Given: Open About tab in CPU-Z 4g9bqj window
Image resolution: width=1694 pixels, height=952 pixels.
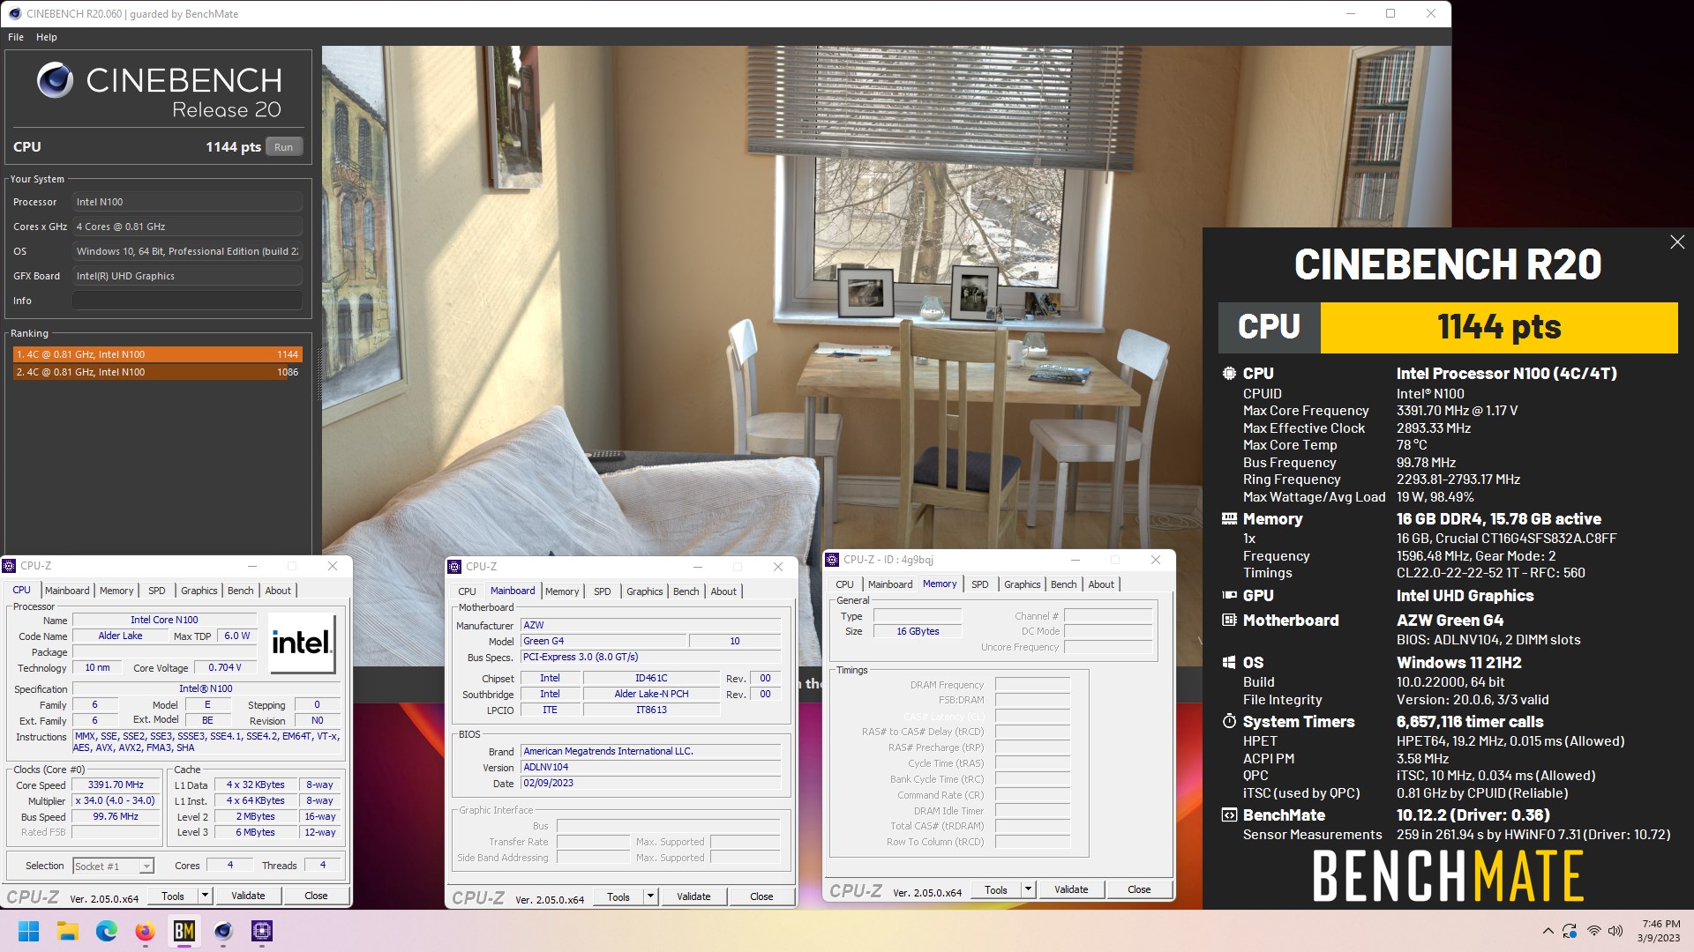Looking at the screenshot, I should [1101, 584].
